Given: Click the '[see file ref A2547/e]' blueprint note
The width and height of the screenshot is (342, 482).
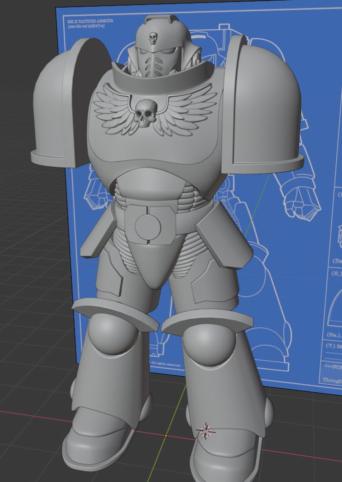Looking at the screenshot, I should [x=87, y=26].
